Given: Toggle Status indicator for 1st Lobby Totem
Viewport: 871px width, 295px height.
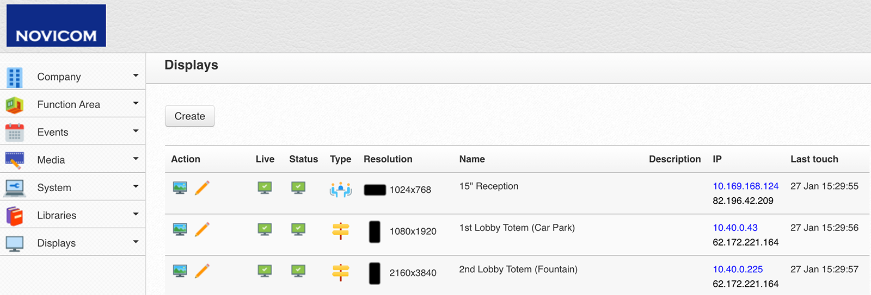Looking at the screenshot, I should (298, 229).
